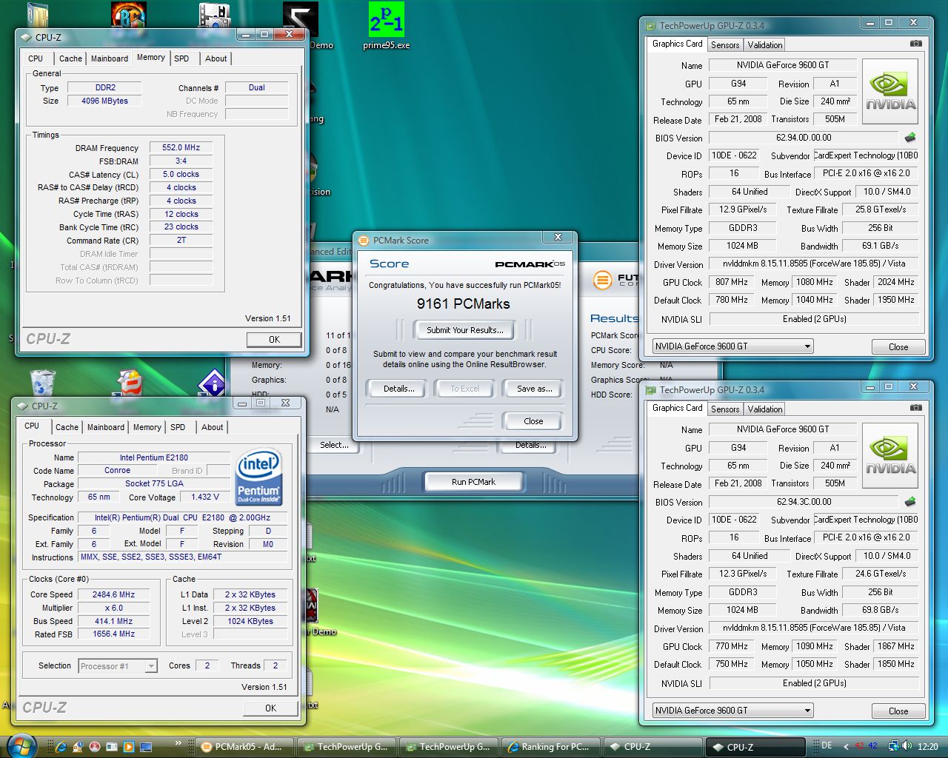Screen dimensions: 948x758
Task: Click Core Speed value 2484.6 MHz
Action: point(113,594)
